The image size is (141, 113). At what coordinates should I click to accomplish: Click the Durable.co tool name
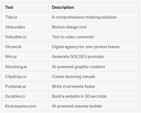point(15,96)
